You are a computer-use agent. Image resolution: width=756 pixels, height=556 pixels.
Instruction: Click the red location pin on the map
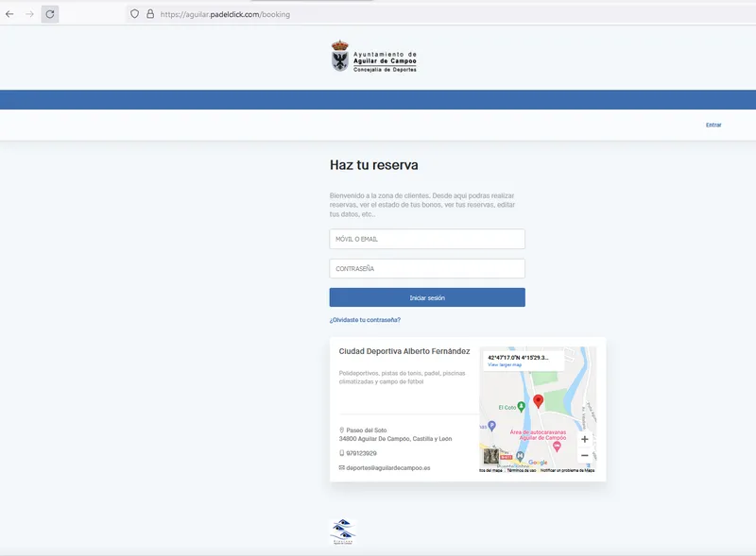(x=538, y=401)
